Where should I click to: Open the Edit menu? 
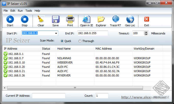tap(13, 11)
